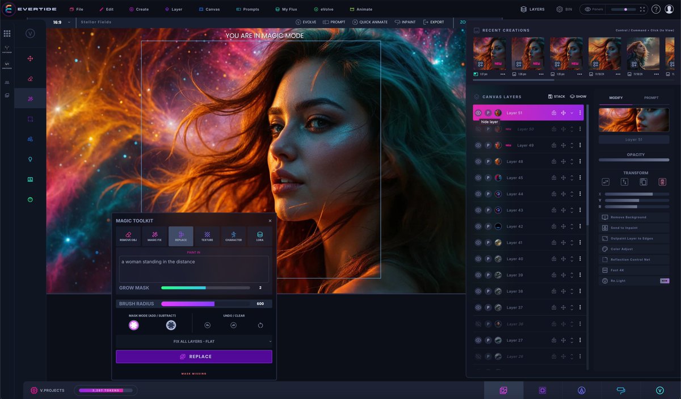
Task: Click the lightbulb icon in left toolbar
Action: pos(30,159)
